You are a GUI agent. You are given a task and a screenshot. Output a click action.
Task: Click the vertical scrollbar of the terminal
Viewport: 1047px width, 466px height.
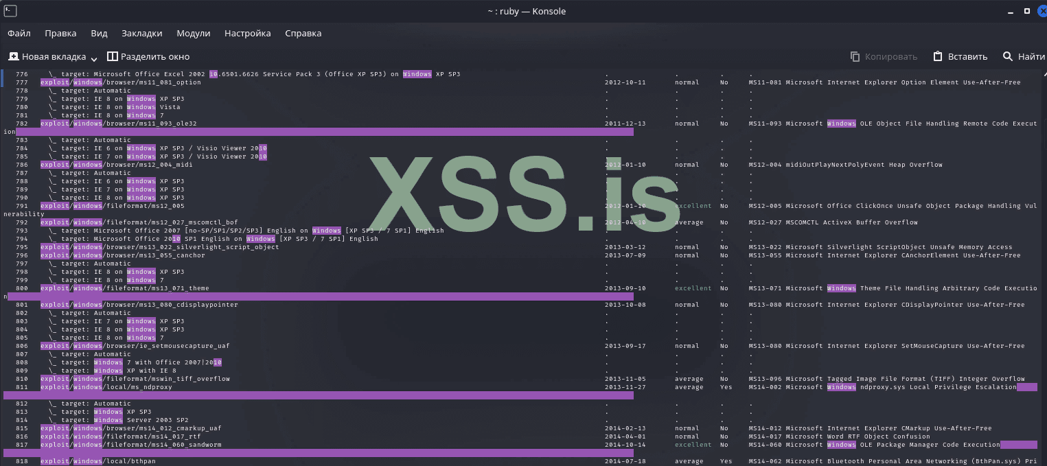[x=1043, y=268]
